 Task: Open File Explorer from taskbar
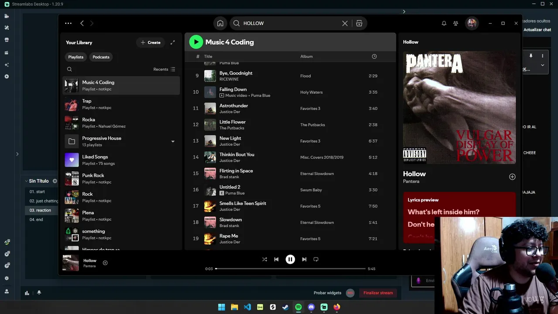tap(234, 307)
